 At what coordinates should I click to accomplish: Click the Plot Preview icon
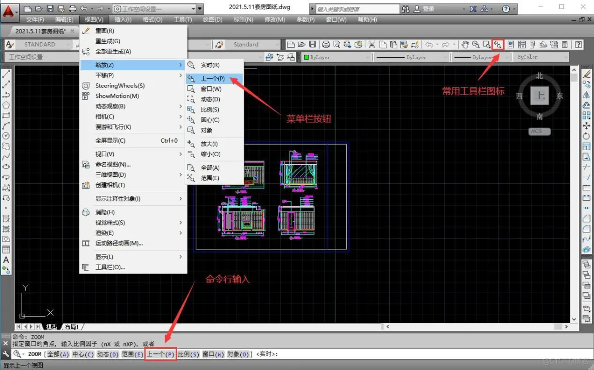(x=337, y=45)
